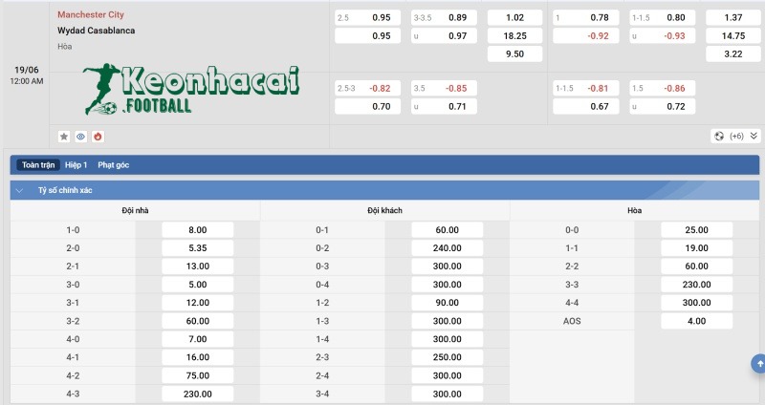765x405 pixels.
Task: Click the blue scroll-to-top arrow button
Action: point(758,363)
